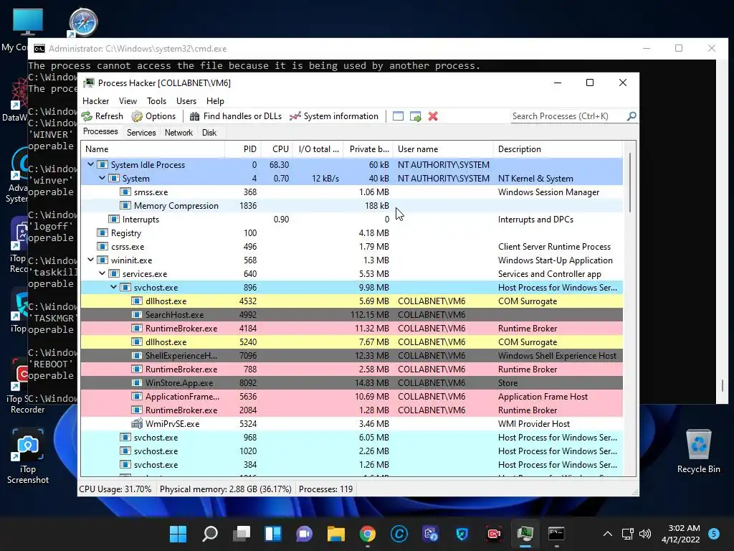Click the Refresh toolbar button
The height and width of the screenshot is (551, 734).
pos(102,116)
